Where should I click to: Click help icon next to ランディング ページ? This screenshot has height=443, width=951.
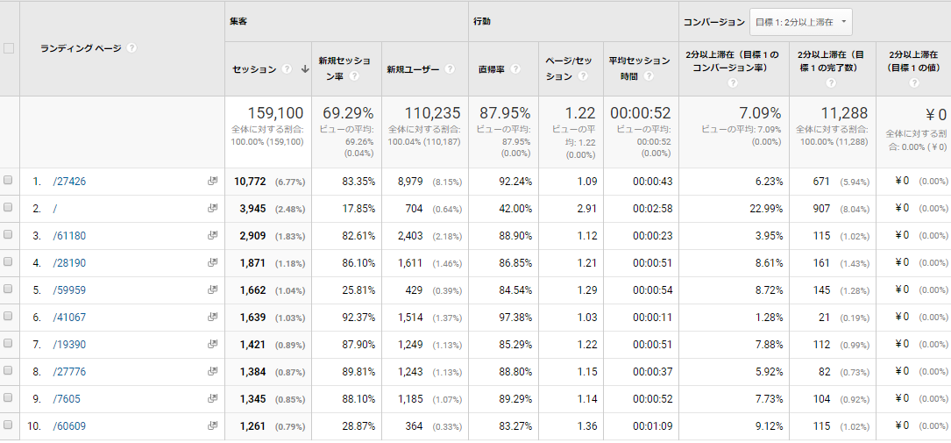(x=131, y=48)
